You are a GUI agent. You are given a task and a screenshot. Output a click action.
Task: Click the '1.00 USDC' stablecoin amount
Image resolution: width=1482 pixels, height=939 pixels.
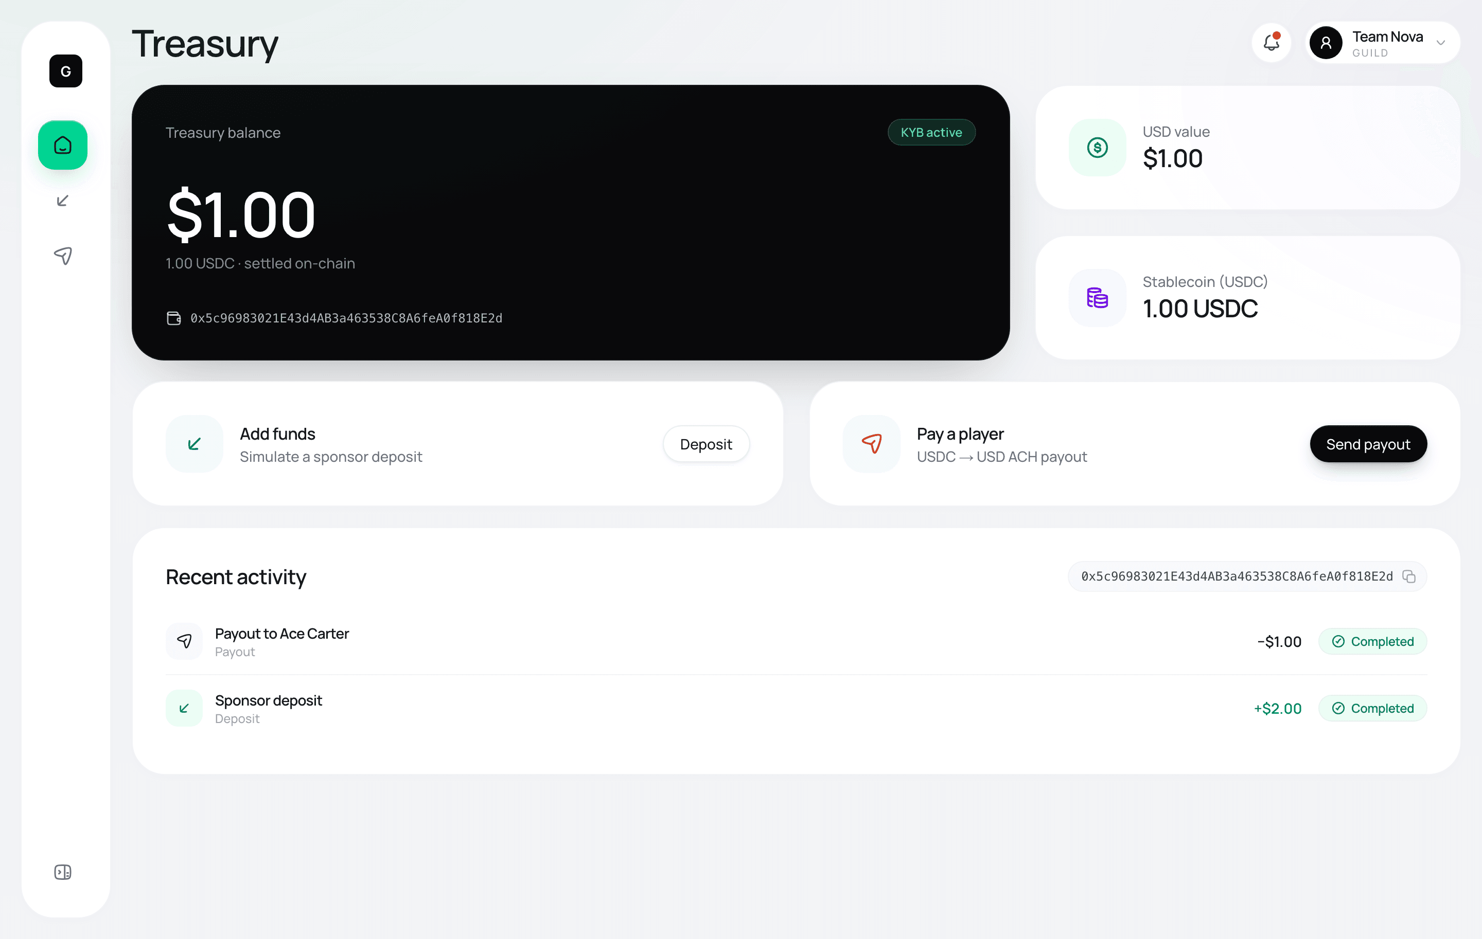click(x=1200, y=309)
